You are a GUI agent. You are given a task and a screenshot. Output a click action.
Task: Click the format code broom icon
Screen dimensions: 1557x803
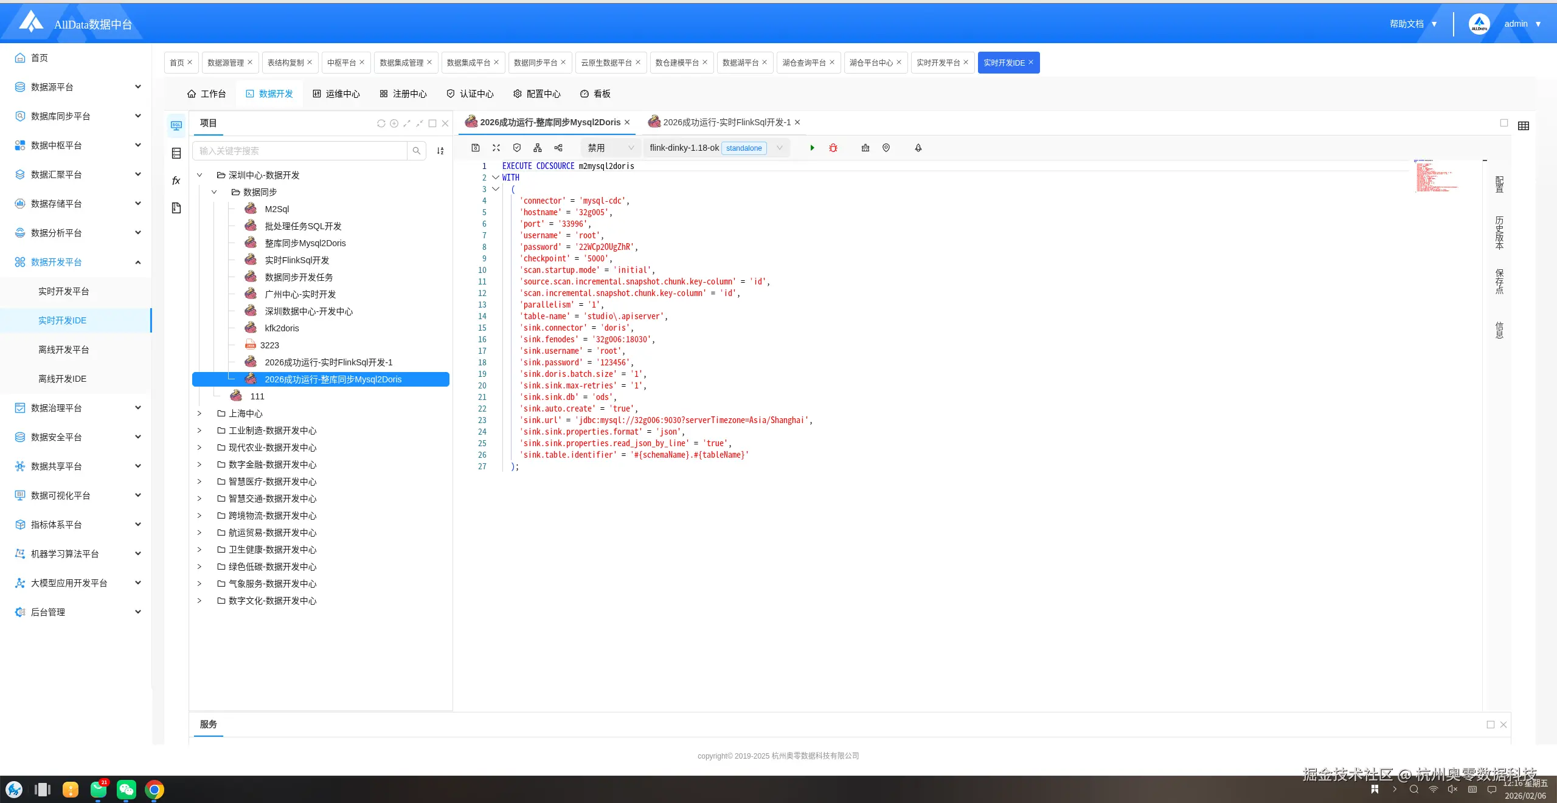click(865, 148)
